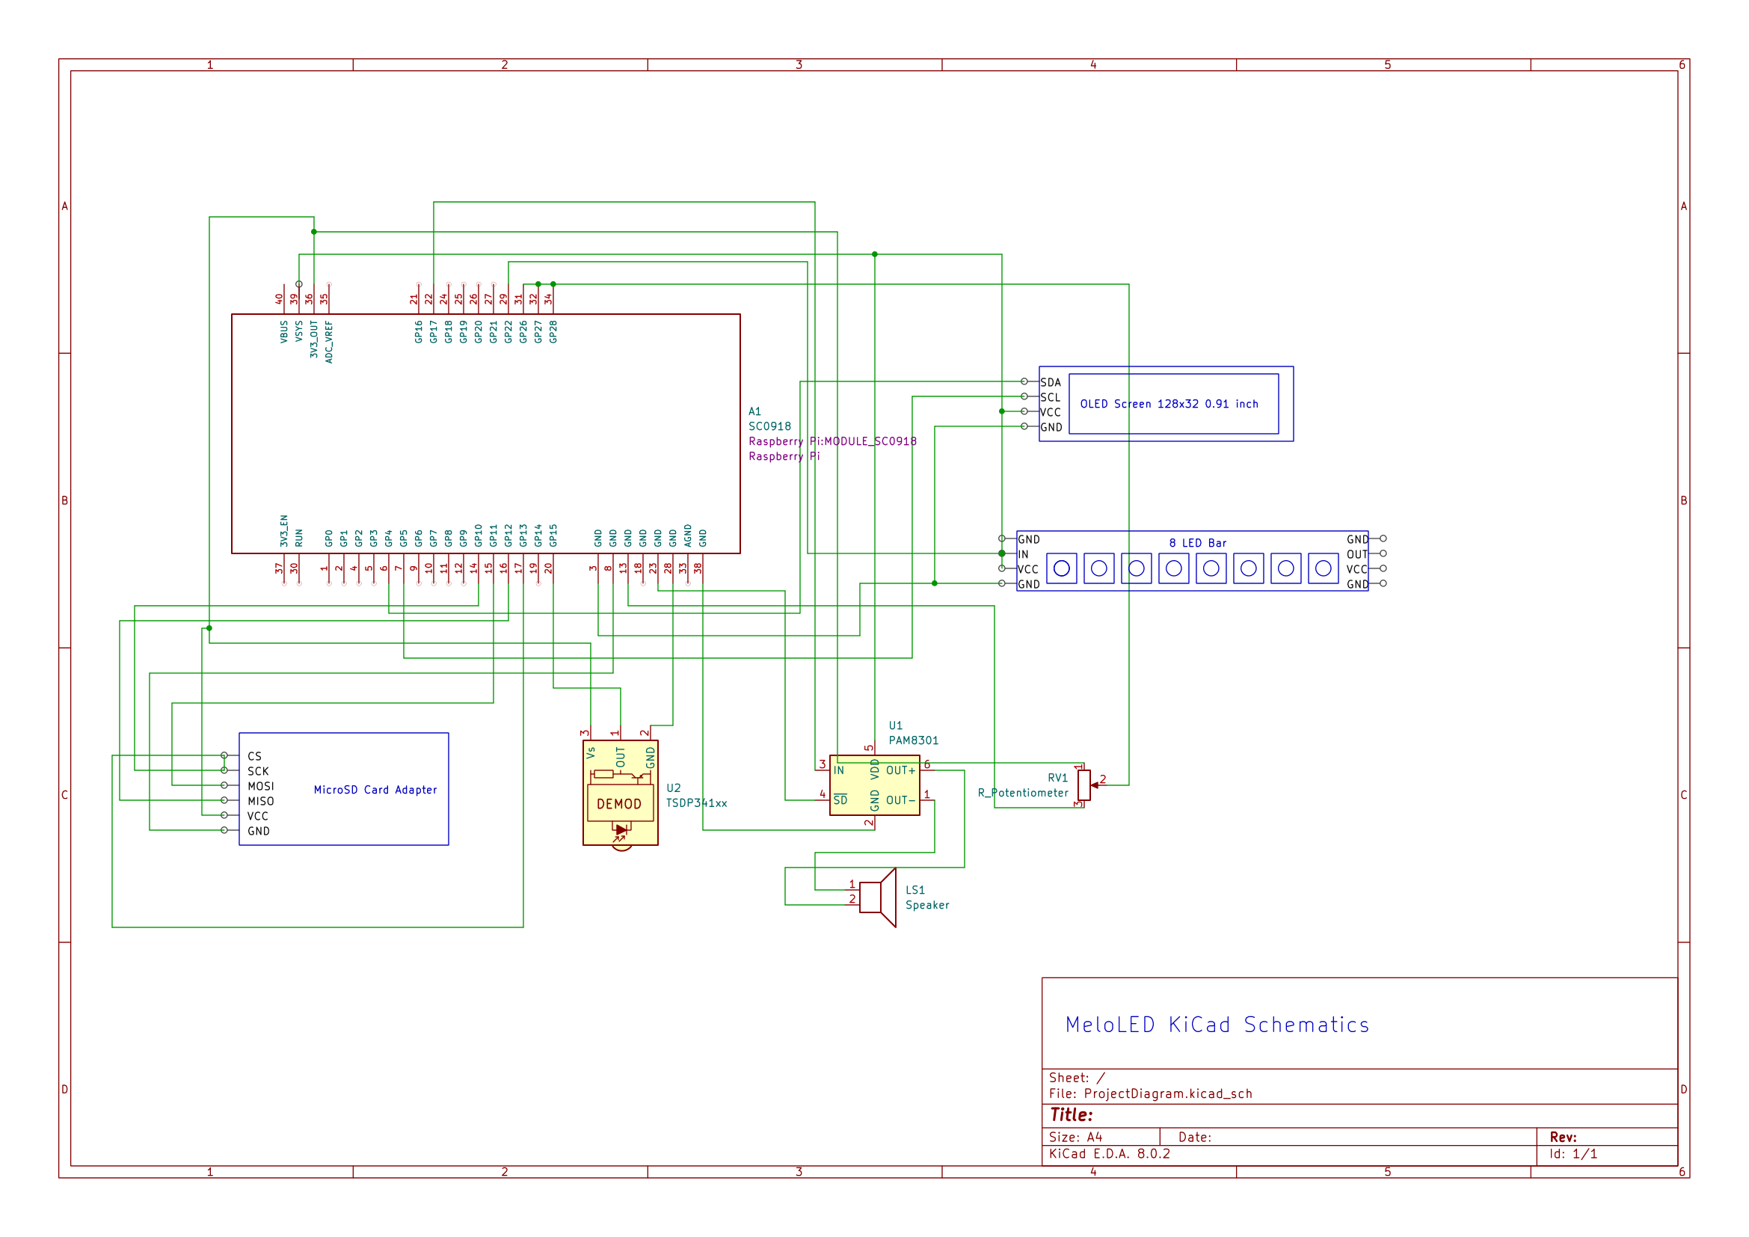Select the MeloLED KiCad Schematics title

coord(1217,1025)
